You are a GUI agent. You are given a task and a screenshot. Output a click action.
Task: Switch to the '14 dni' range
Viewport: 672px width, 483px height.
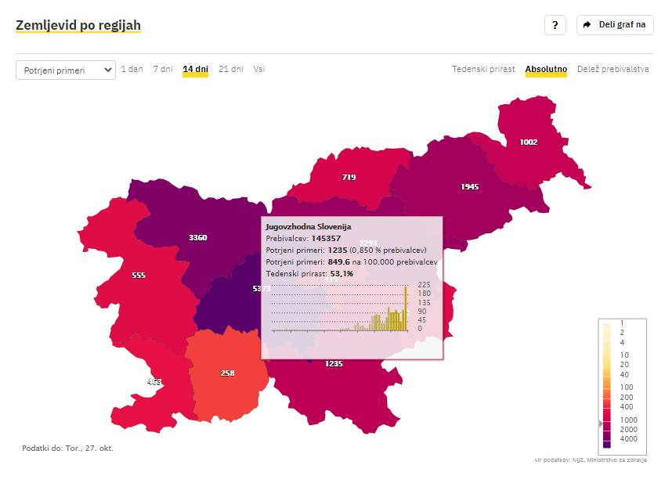pyautogui.click(x=195, y=69)
